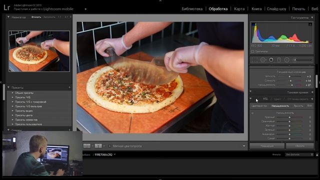Collapse the Navigator panel
The width and height of the screenshot is (320, 180).
pyautogui.click(x=8, y=17)
